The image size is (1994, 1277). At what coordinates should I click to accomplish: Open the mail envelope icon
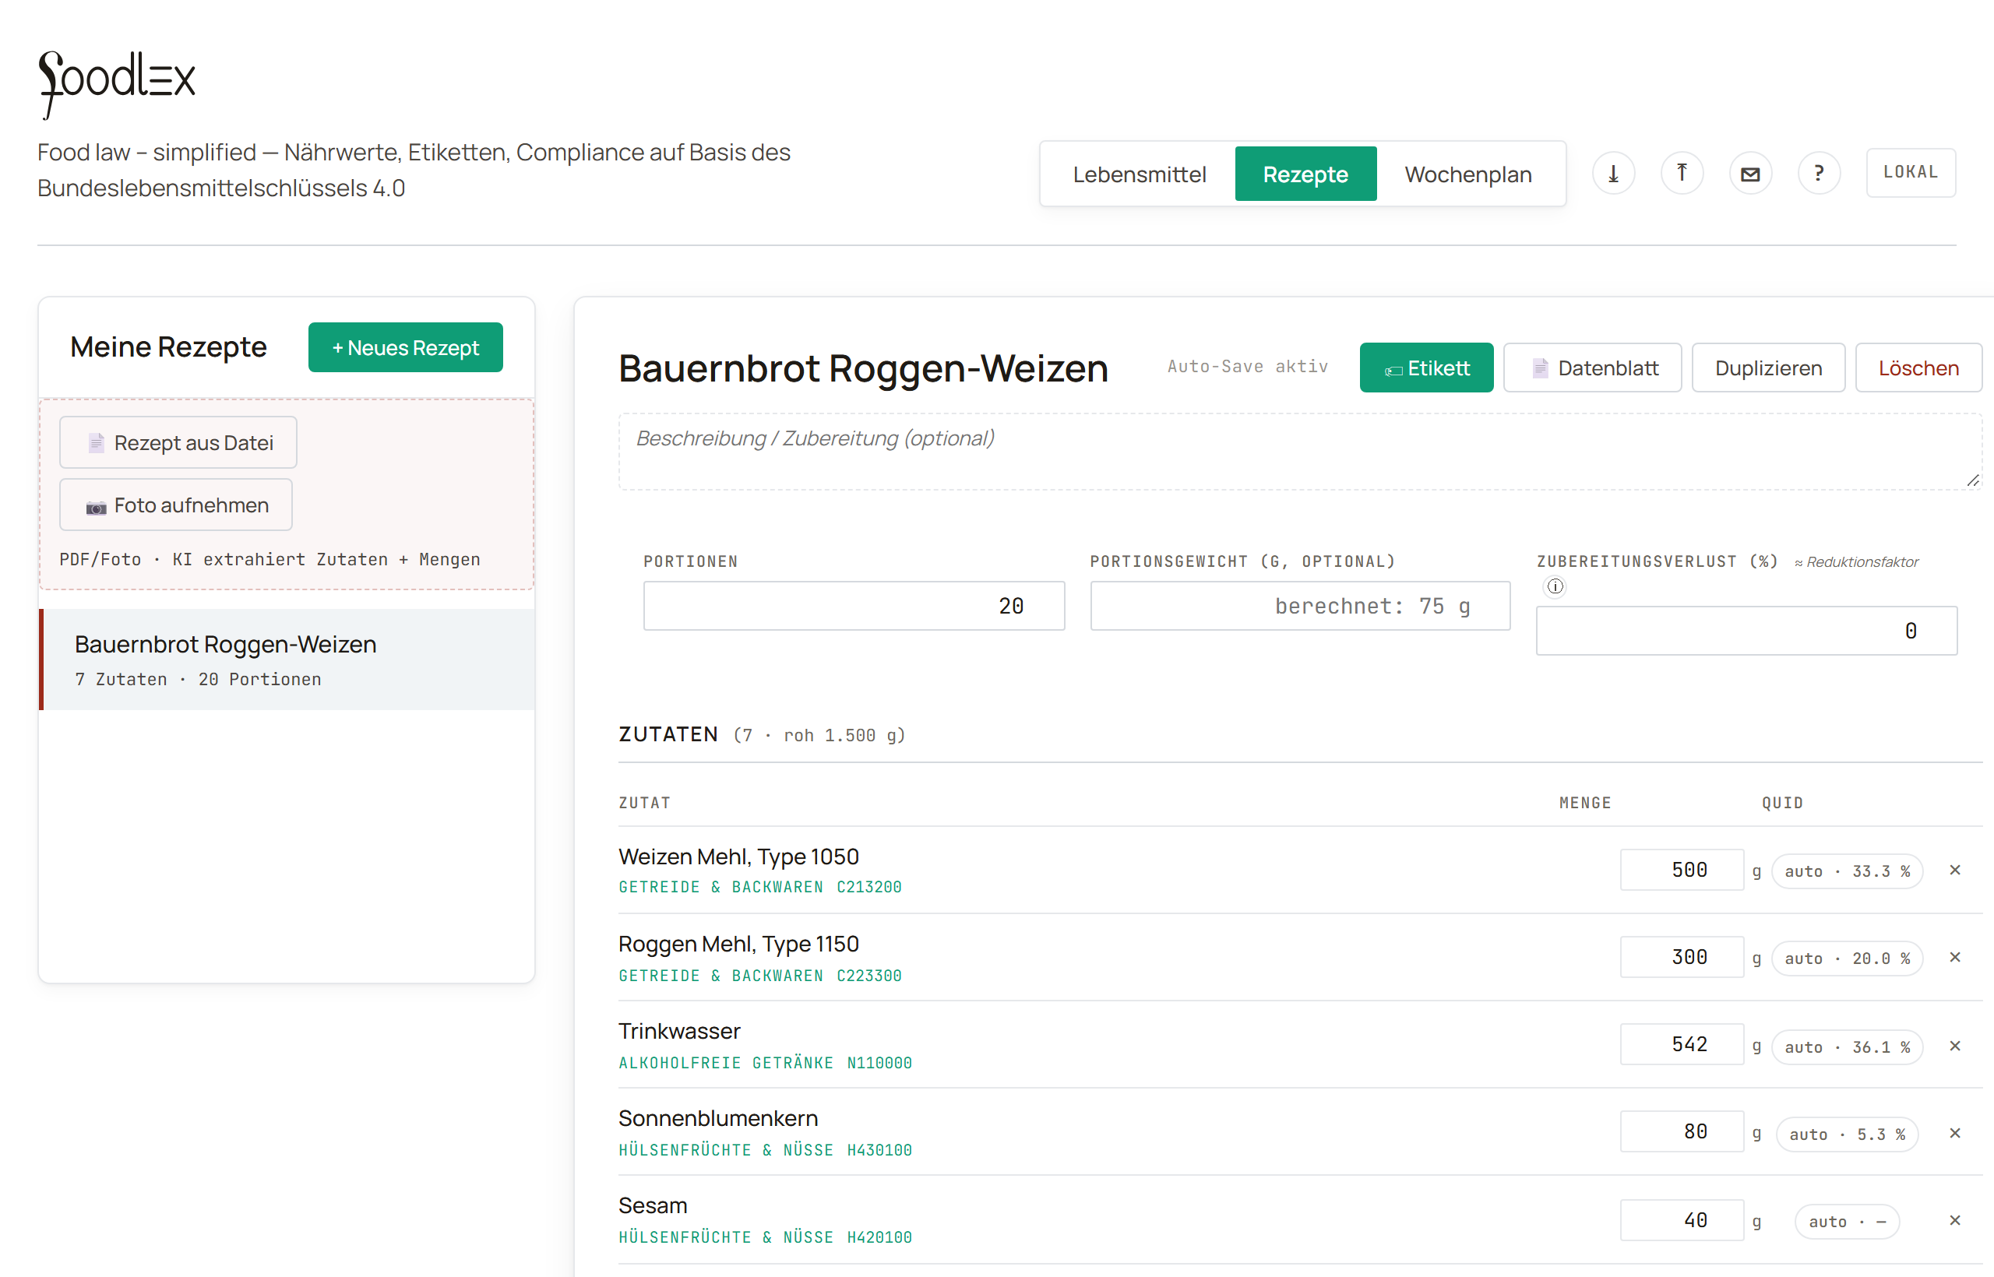point(1750,174)
